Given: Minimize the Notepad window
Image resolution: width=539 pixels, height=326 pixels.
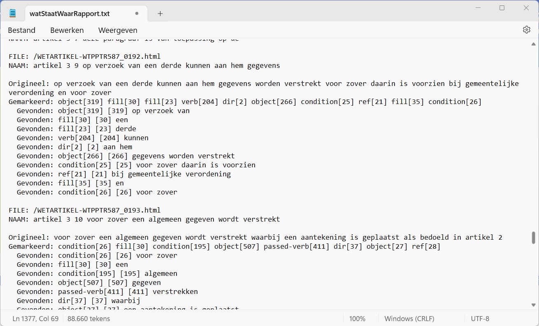Looking at the screenshot, I should [478, 8].
